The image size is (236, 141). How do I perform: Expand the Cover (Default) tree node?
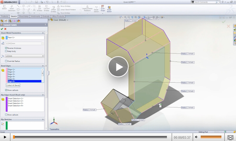tap(52, 20)
